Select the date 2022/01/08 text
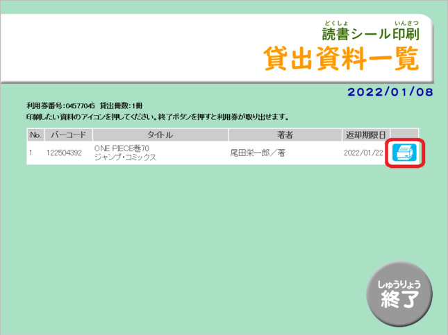 tap(390, 92)
